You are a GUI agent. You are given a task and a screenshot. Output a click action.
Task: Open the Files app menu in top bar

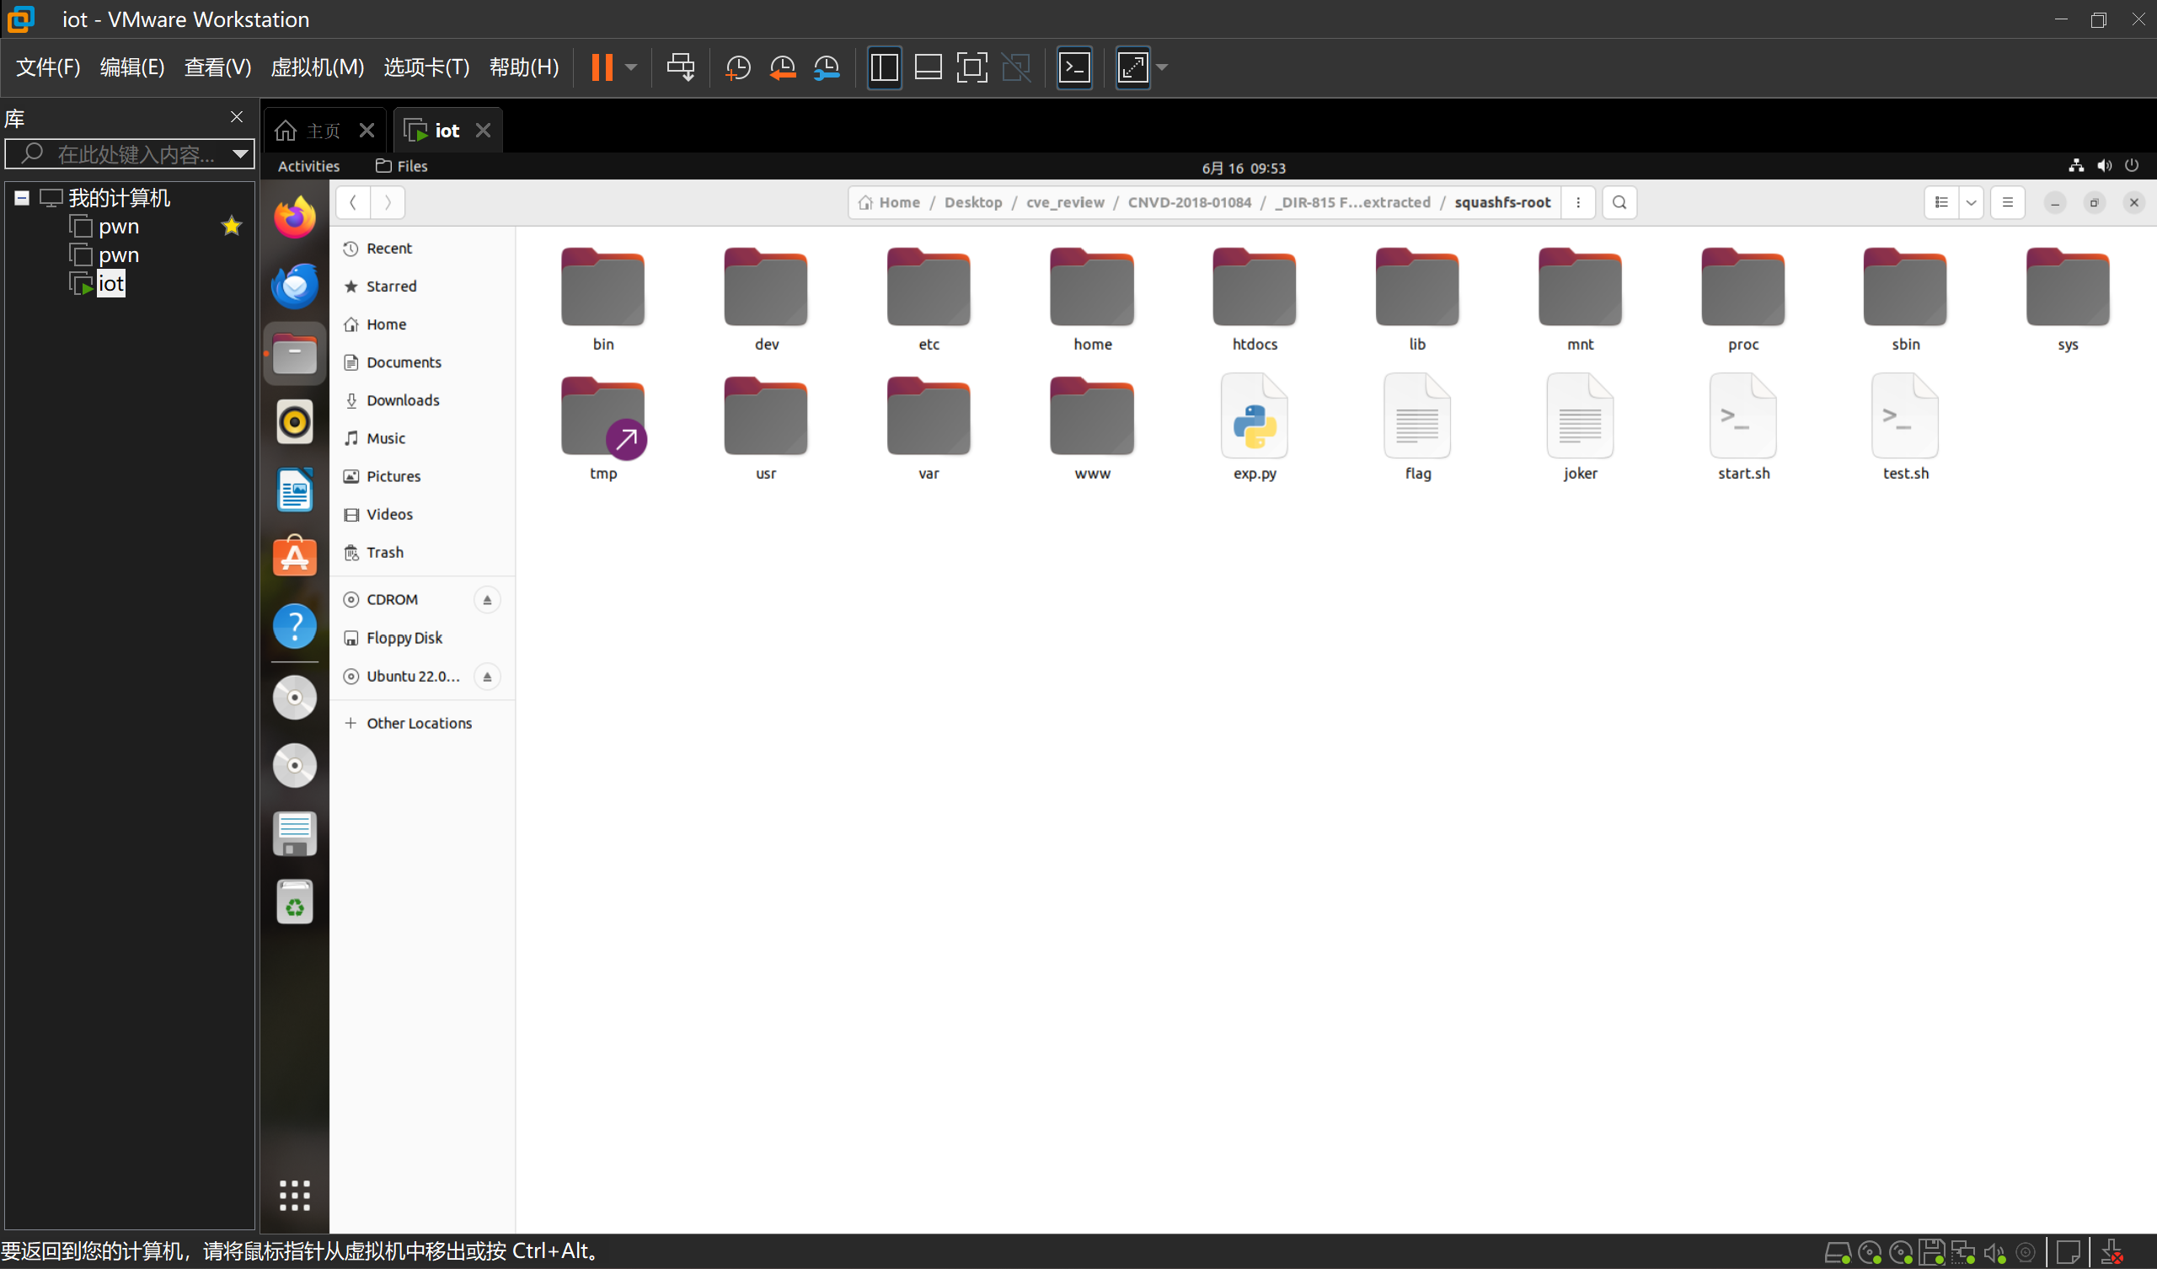tap(401, 166)
